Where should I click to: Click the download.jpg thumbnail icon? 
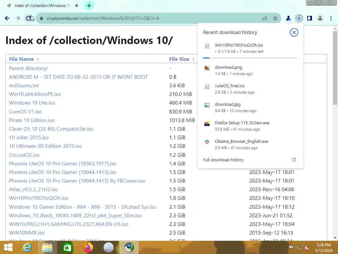(x=207, y=105)
